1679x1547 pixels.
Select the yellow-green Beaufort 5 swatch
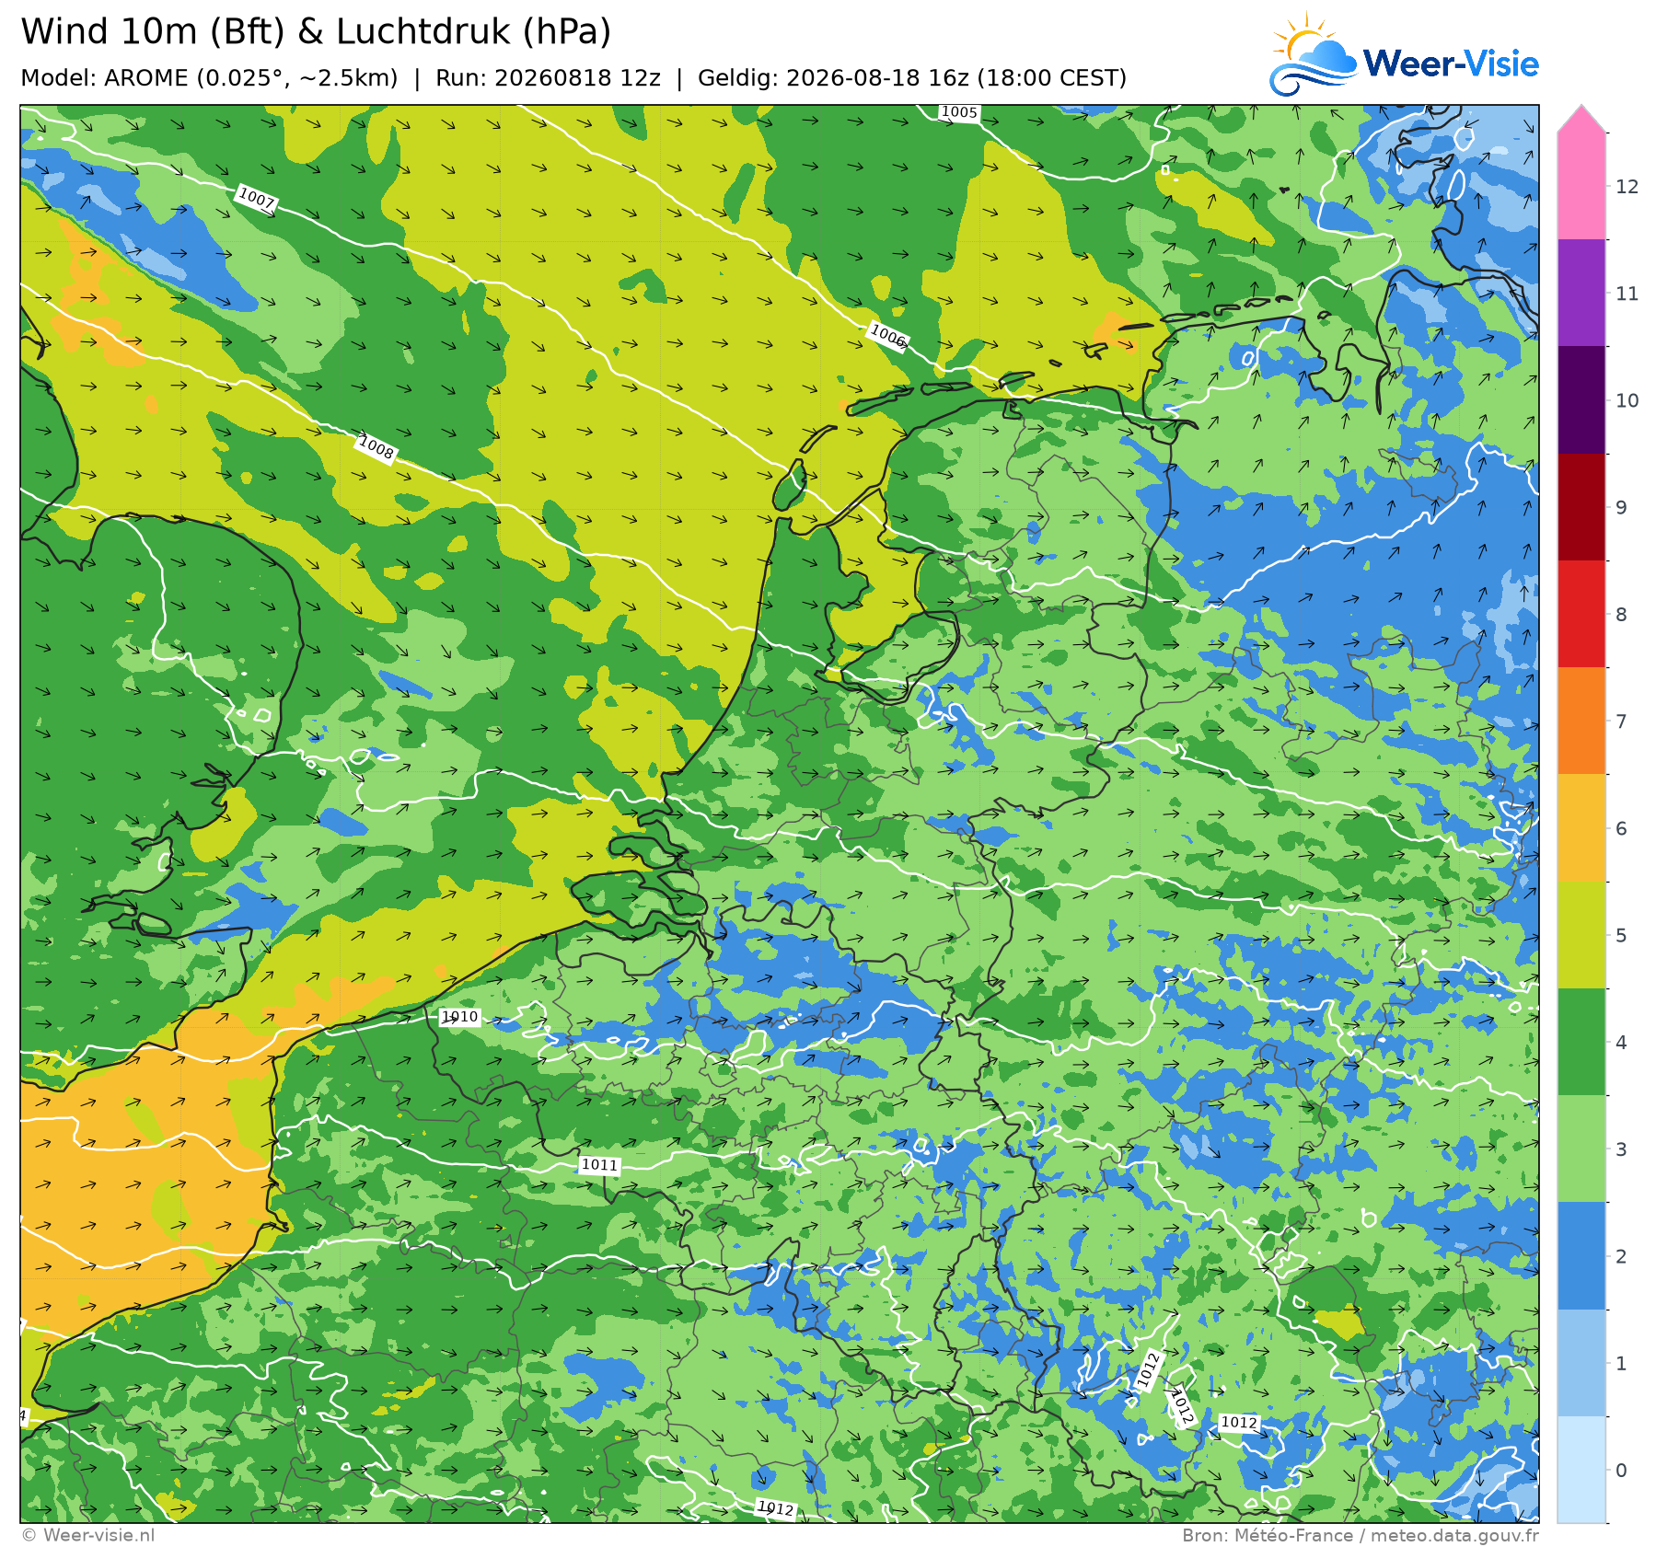[1581, 935]
